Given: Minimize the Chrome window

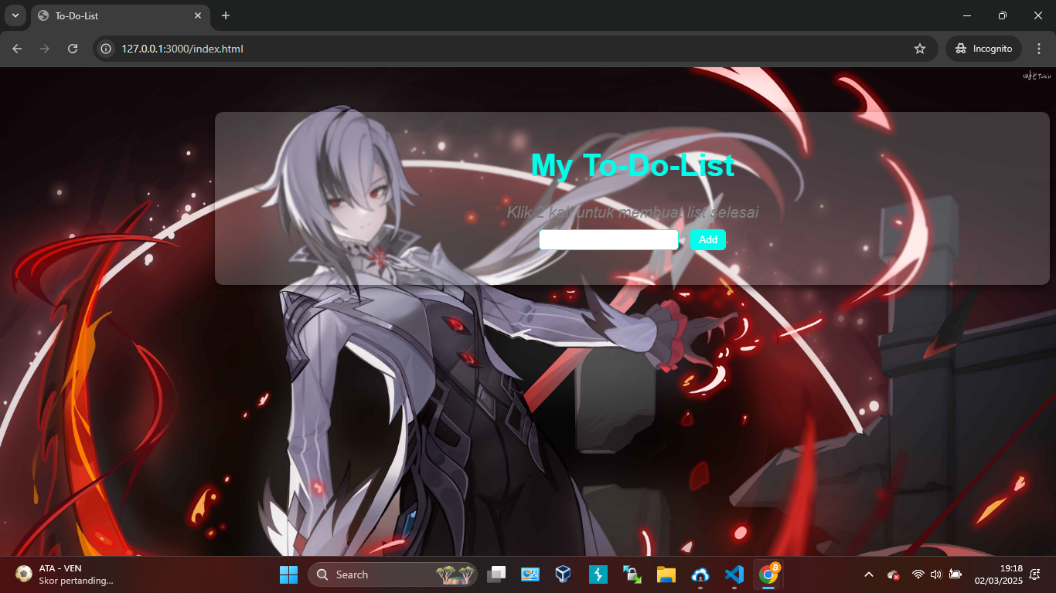Looking at the screenshot, I should coord(967,15).
